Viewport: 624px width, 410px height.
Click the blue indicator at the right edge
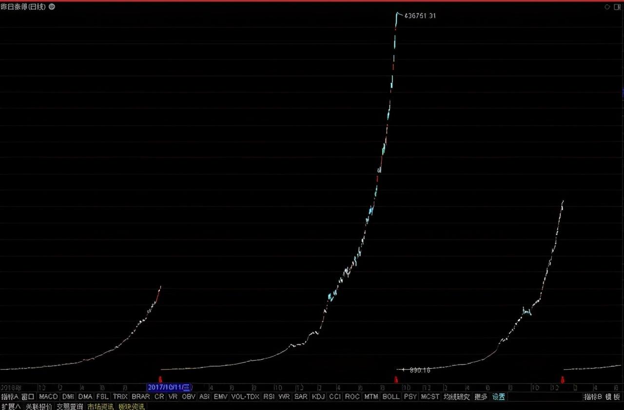click(623, 93)
